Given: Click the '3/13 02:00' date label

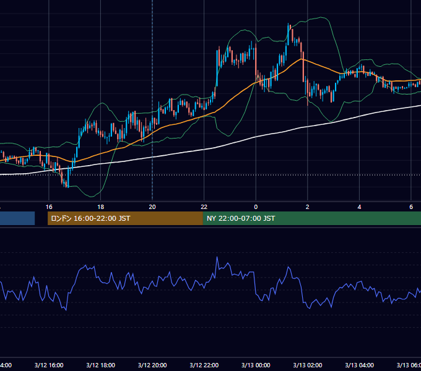Looking at the screenshot, I should point(308,365).
